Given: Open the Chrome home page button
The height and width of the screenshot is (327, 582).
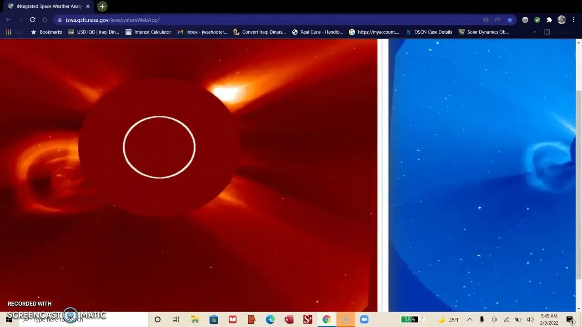Looking at the screenshot, I should point(45,20).
